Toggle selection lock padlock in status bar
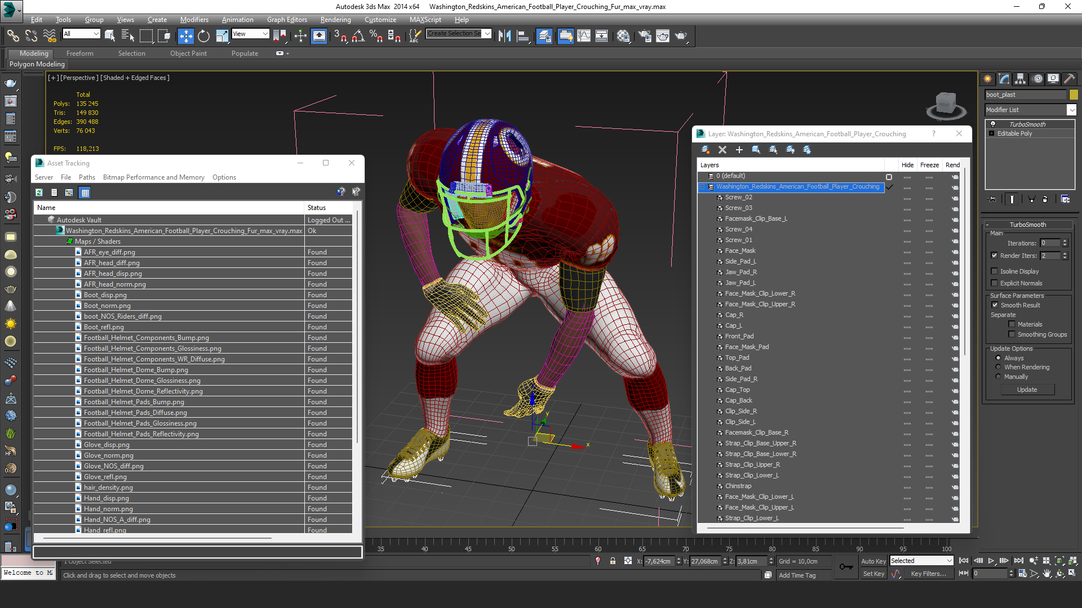 click(x=613, y=561)
